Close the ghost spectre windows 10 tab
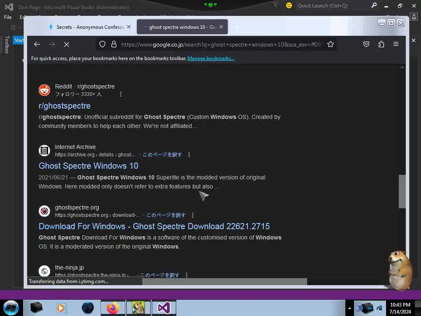Viewport: 421px width, 316px height. tap(221, 27)
